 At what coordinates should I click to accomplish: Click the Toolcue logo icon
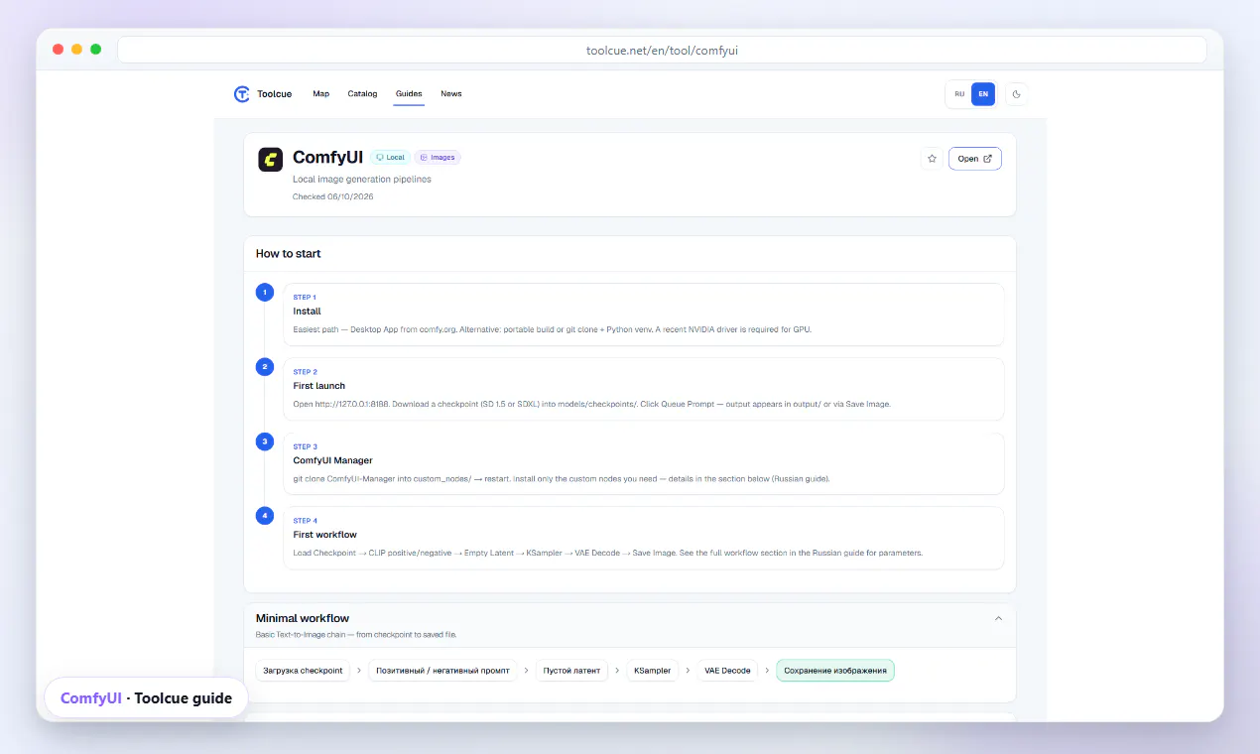pos(241,94)
